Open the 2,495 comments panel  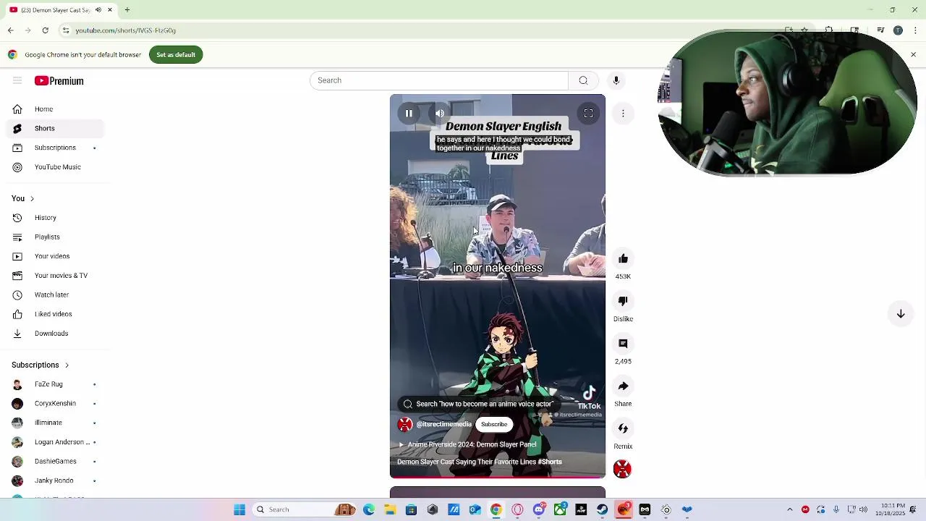(623, 344)
